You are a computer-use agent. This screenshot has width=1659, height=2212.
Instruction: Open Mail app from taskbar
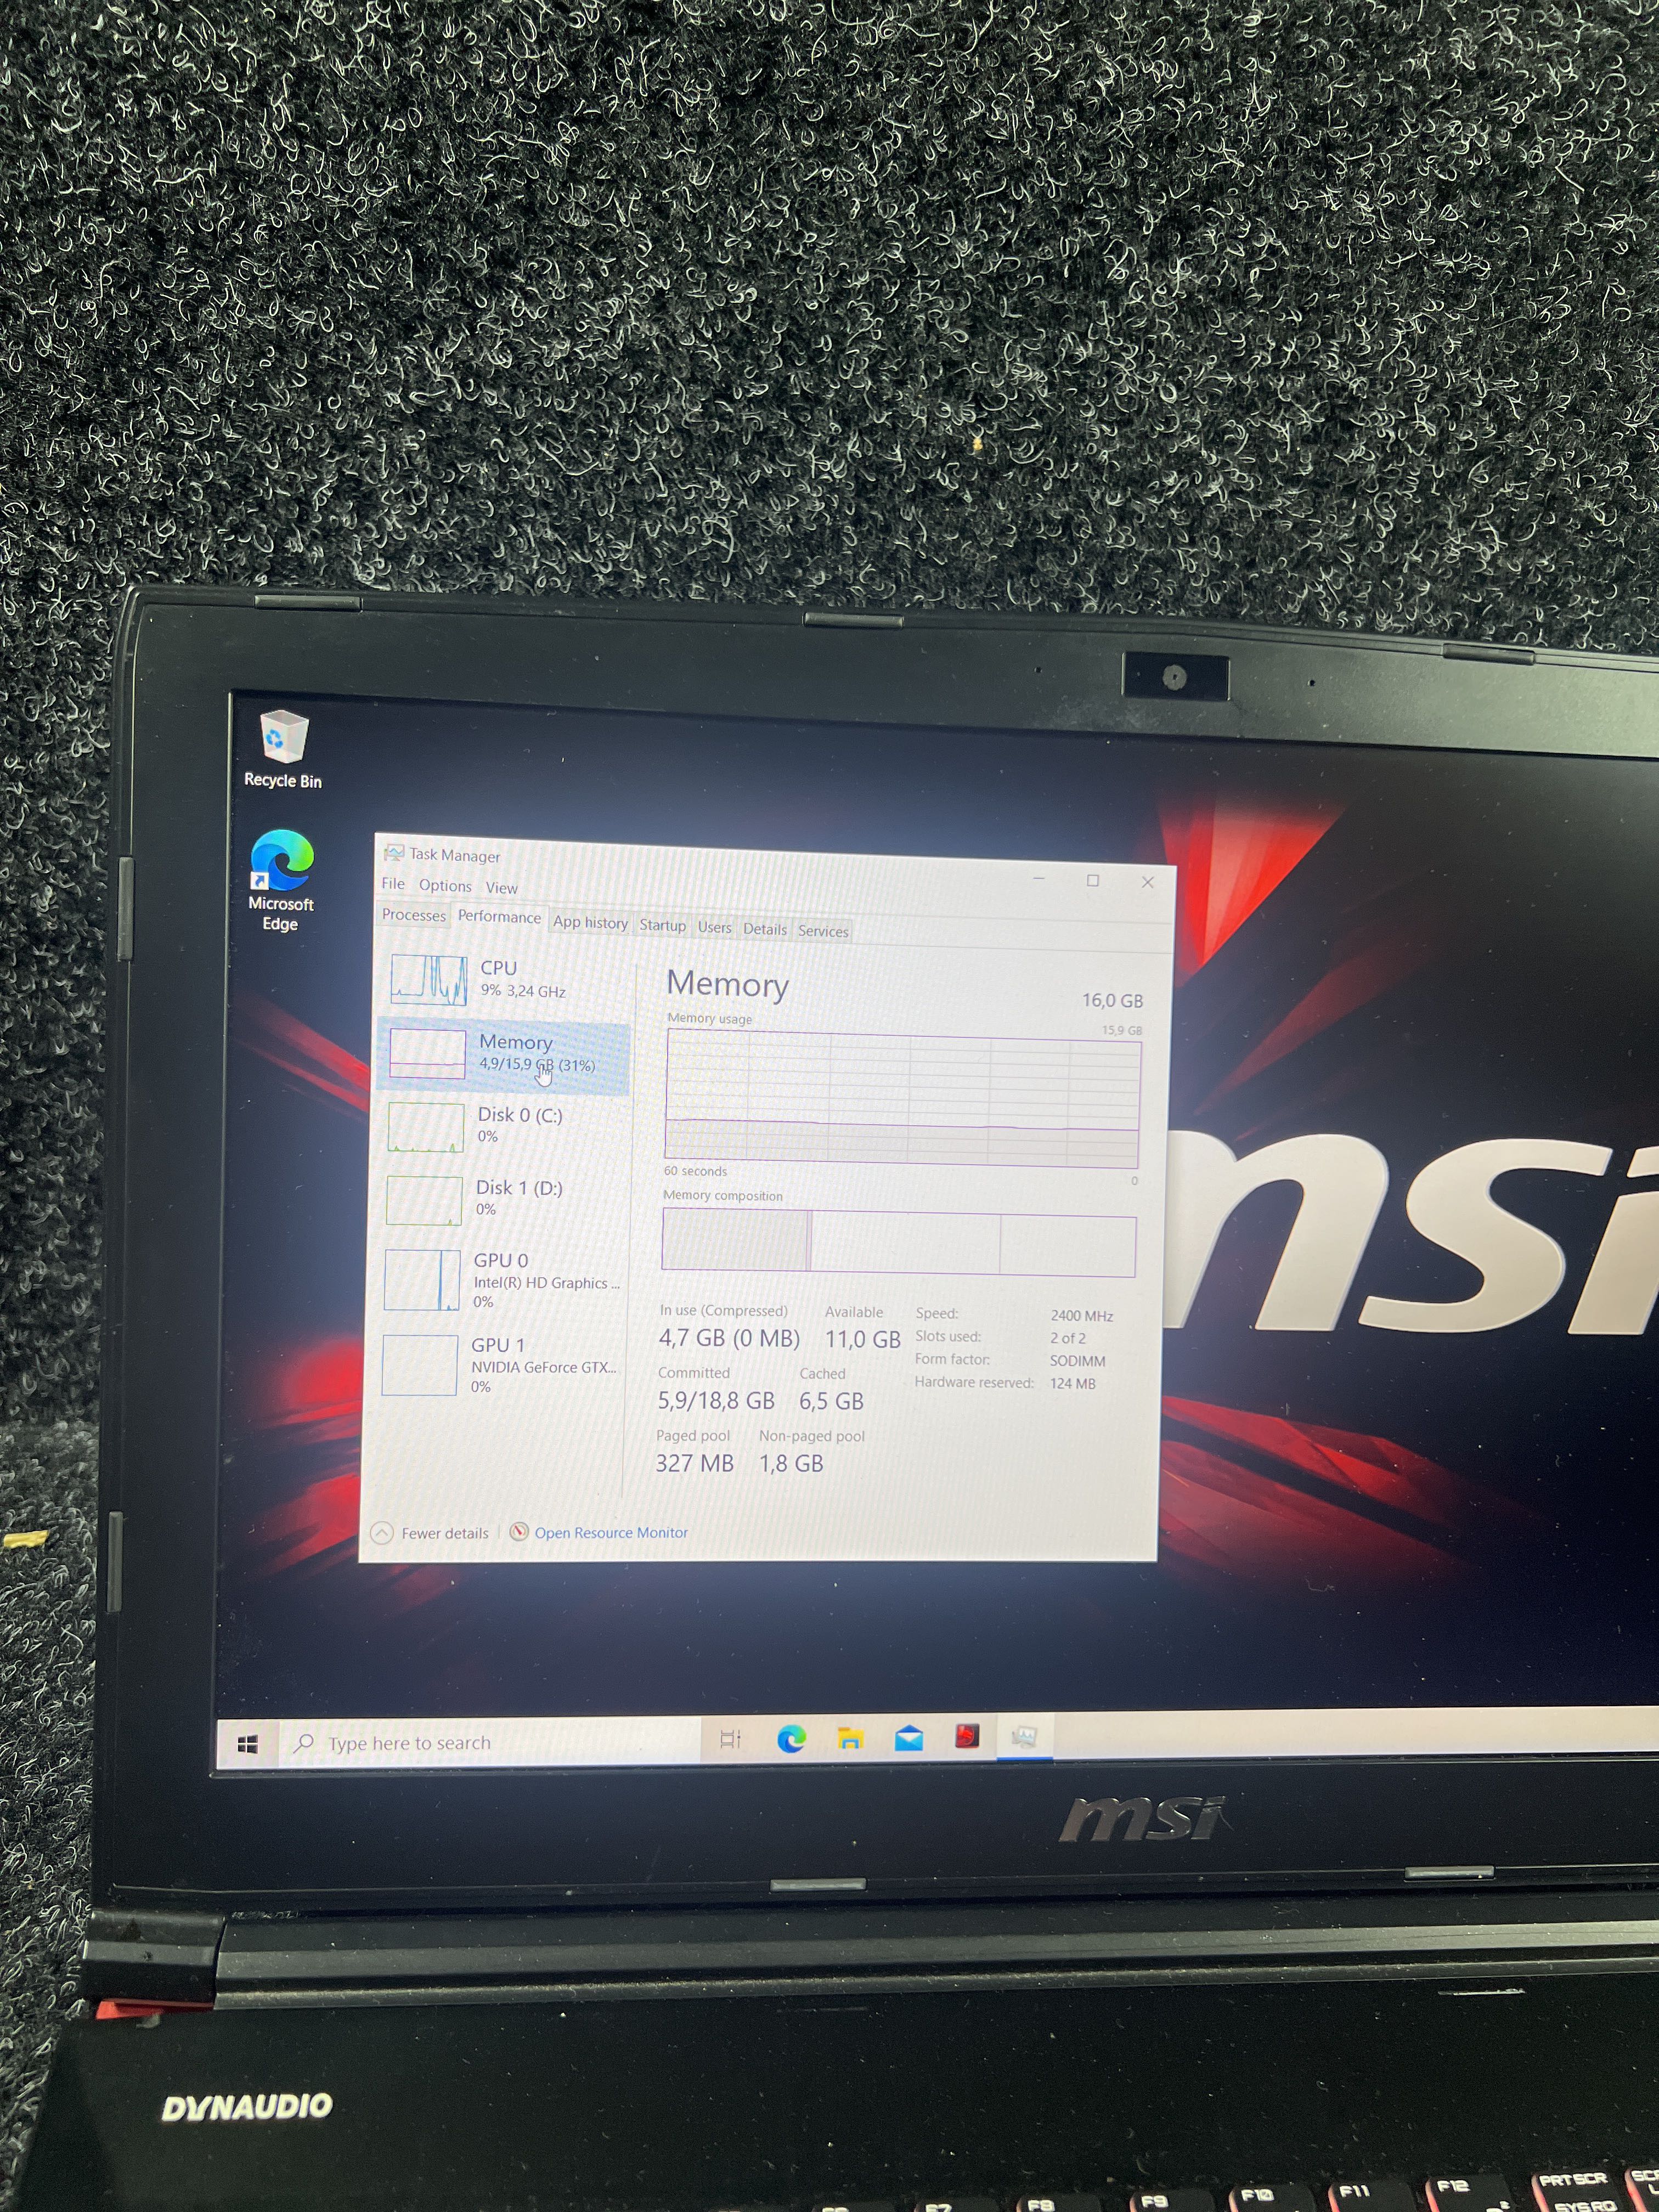pyautogui.click(x=908, y=1739)
